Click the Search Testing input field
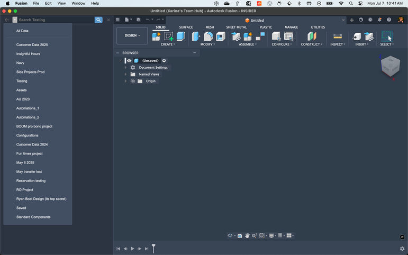 56,20
